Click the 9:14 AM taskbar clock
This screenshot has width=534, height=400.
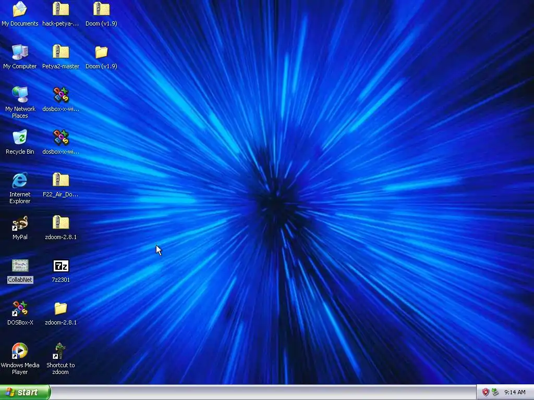tap(515, 392)
